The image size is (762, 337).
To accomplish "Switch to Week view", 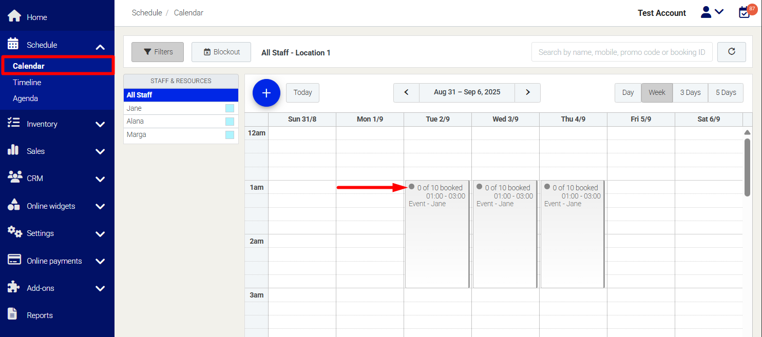I will 657,92.
